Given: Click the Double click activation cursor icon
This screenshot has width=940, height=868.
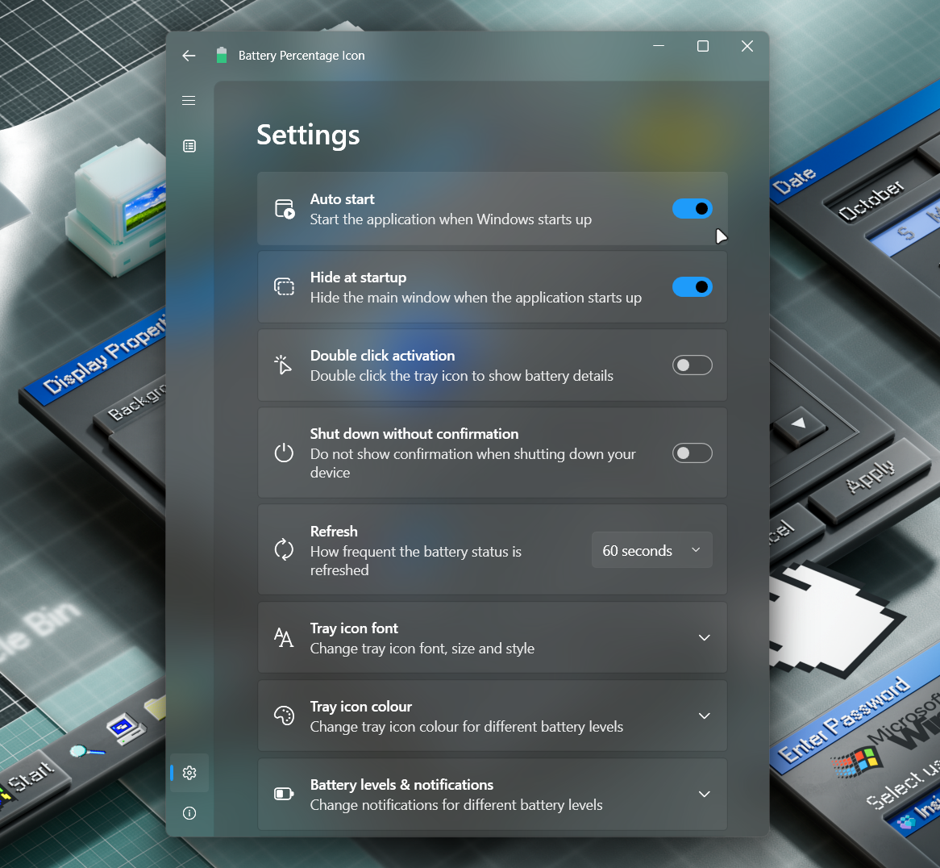Looking at the screenshot, I should point(283,365).
